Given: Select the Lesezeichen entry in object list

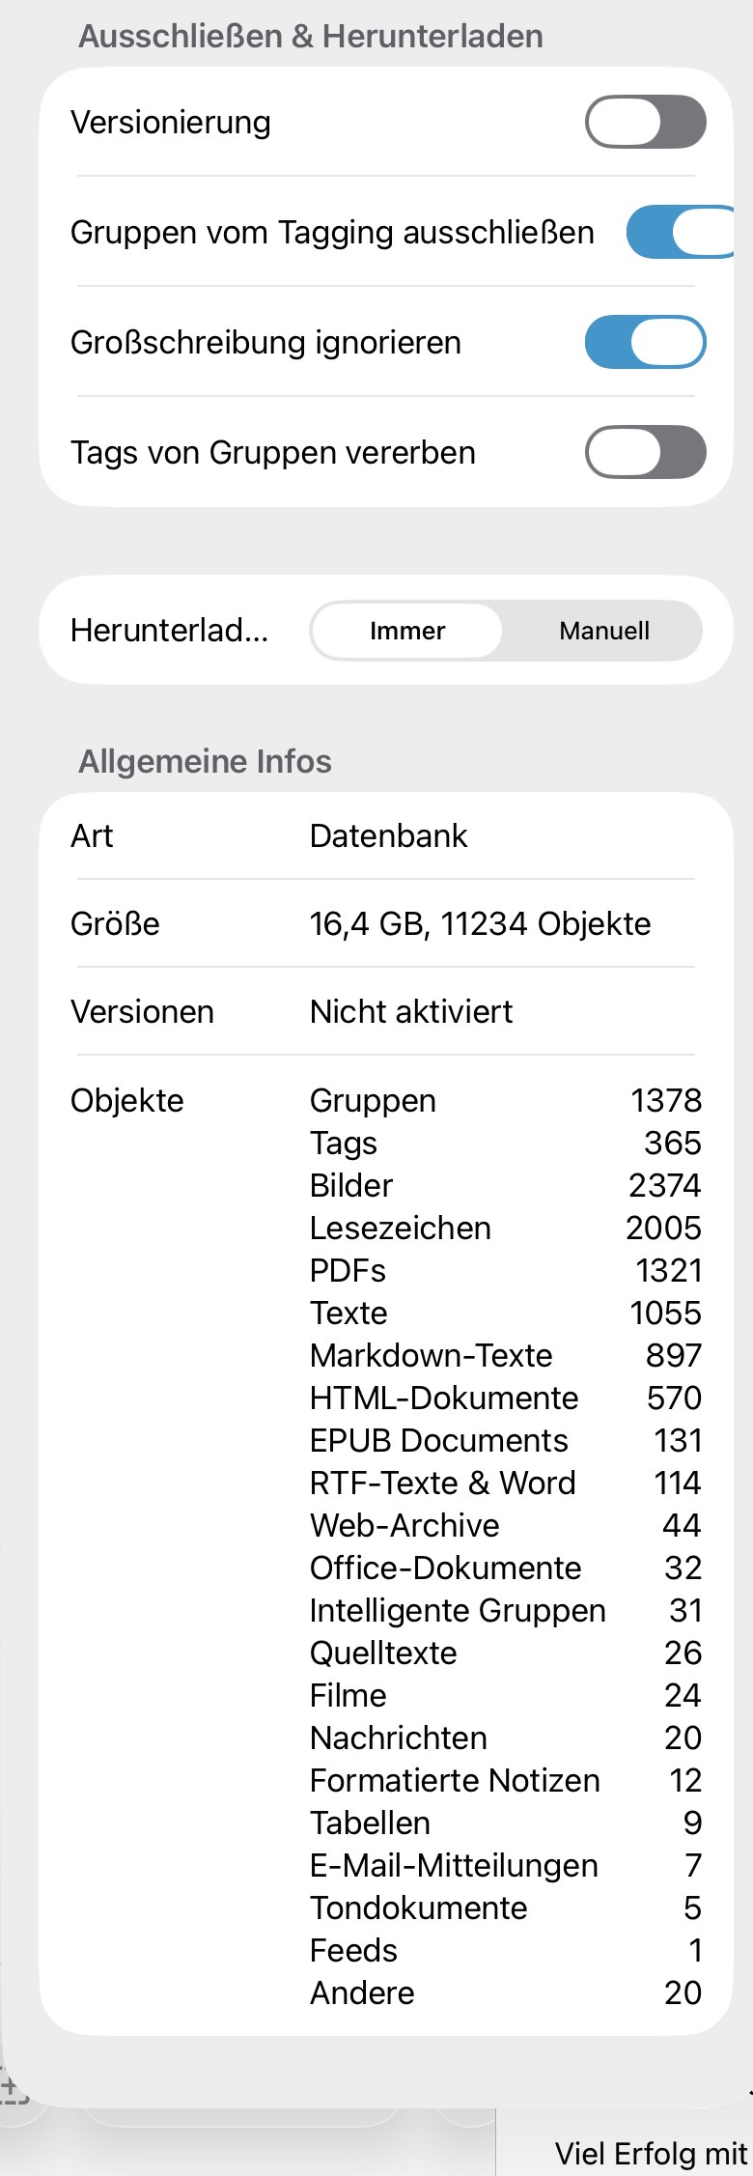Looking at the screenshot, I should [400, 1229].
